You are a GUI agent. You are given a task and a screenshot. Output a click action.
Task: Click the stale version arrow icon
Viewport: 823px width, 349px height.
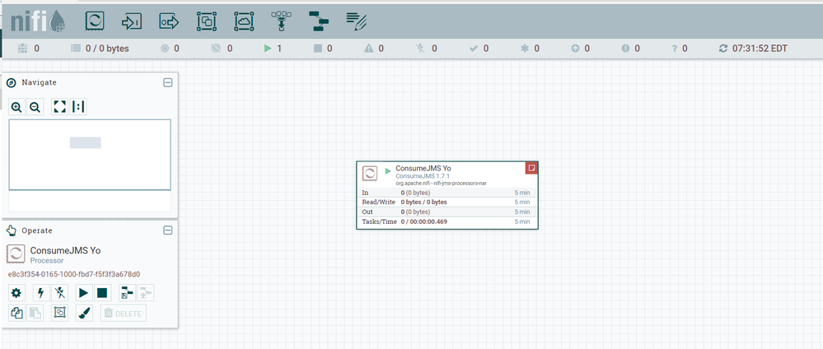tap(575, 49)
